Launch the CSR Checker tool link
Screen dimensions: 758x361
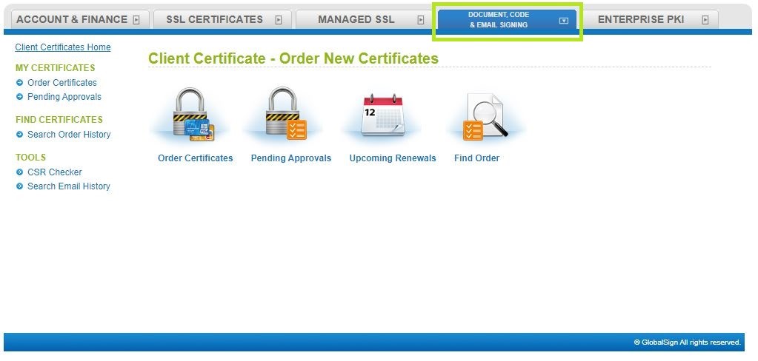coord(55,172)
